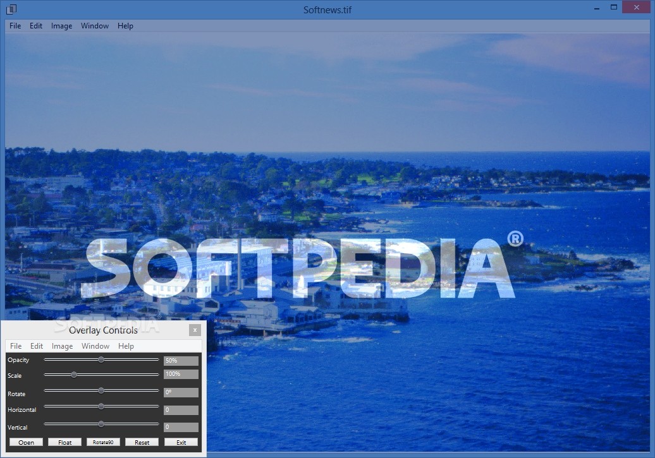655x458 pixels.
Task: Close the Overlay Controls panel
Action: (x=195, y=330)
